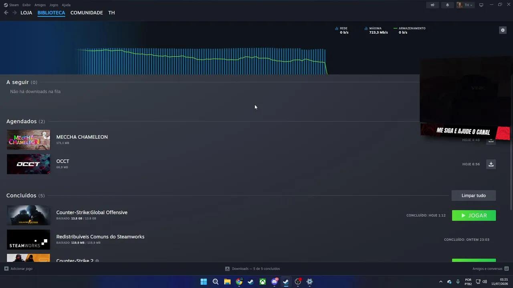Viewport: 513px width, 288px height.
Task: Open Discord from the taskbar
Action: (275, 282)
